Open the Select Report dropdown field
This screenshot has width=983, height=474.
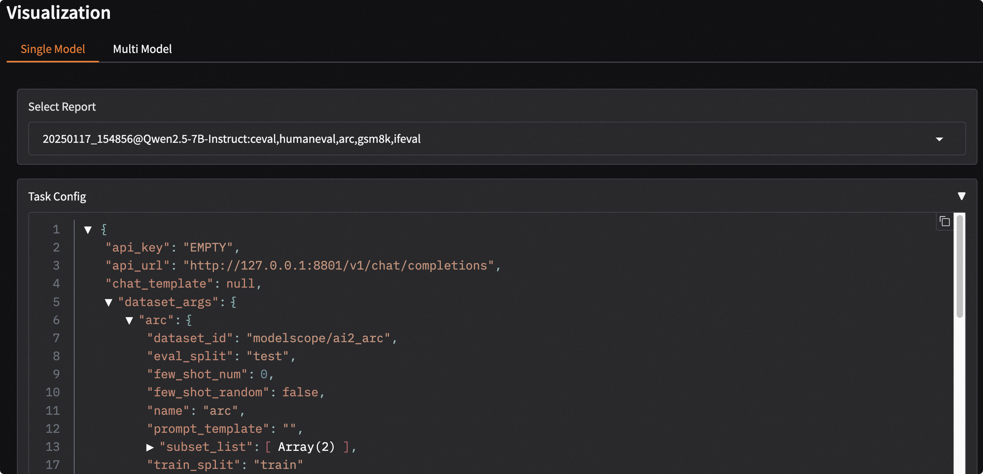coord(496,139)
